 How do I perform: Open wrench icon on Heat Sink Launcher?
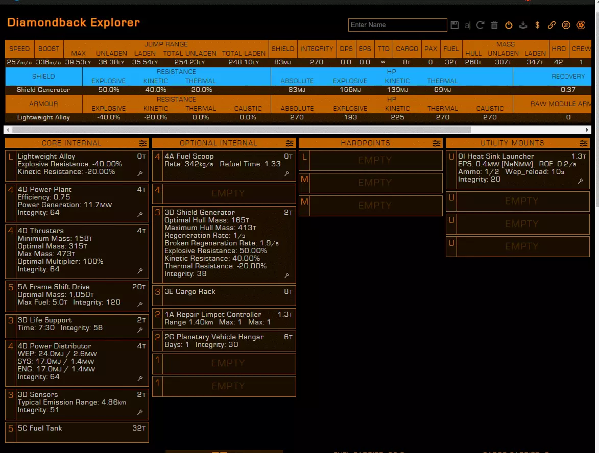581,181
